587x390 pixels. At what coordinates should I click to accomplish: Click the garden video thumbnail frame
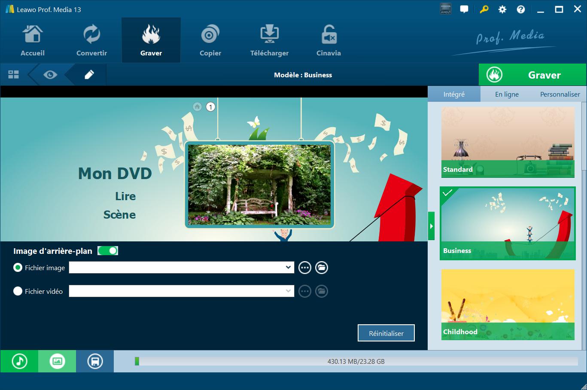259,185
